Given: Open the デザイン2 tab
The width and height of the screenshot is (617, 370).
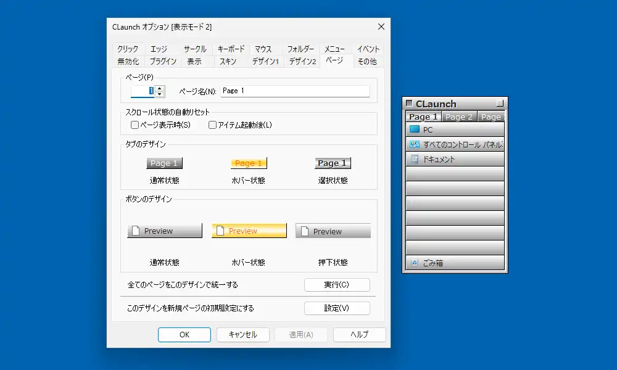Looking at the screenshot, I should 302,61.
